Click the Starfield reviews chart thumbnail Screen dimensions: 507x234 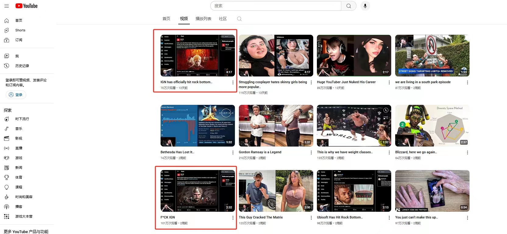(198, 126)
